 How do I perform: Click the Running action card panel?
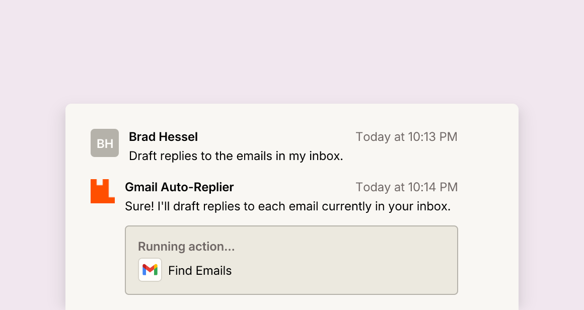pyautogui.click(x=291, y=260)
